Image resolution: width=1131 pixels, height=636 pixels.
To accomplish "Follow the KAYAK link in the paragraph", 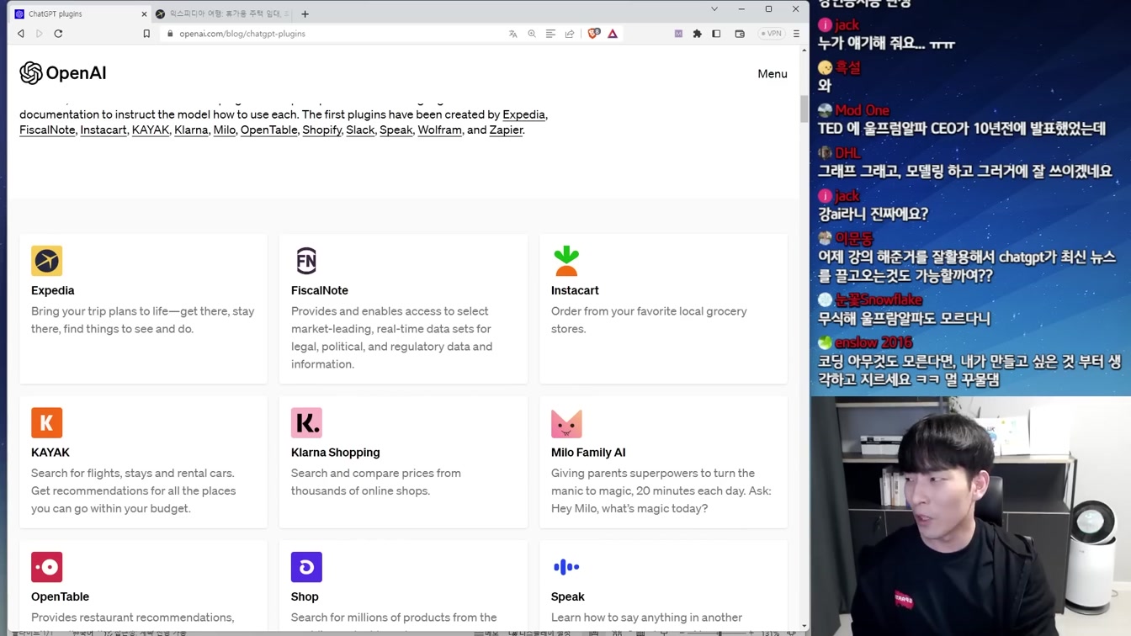I will 151,130.
